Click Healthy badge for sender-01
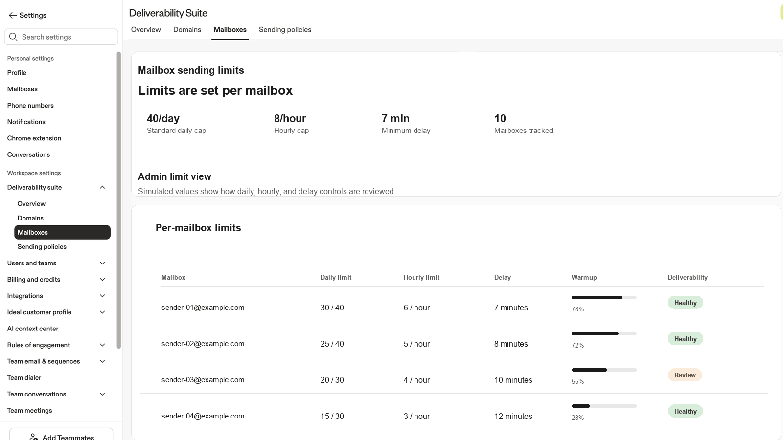Viewport: 783px width, 440px height. [685, 303]
